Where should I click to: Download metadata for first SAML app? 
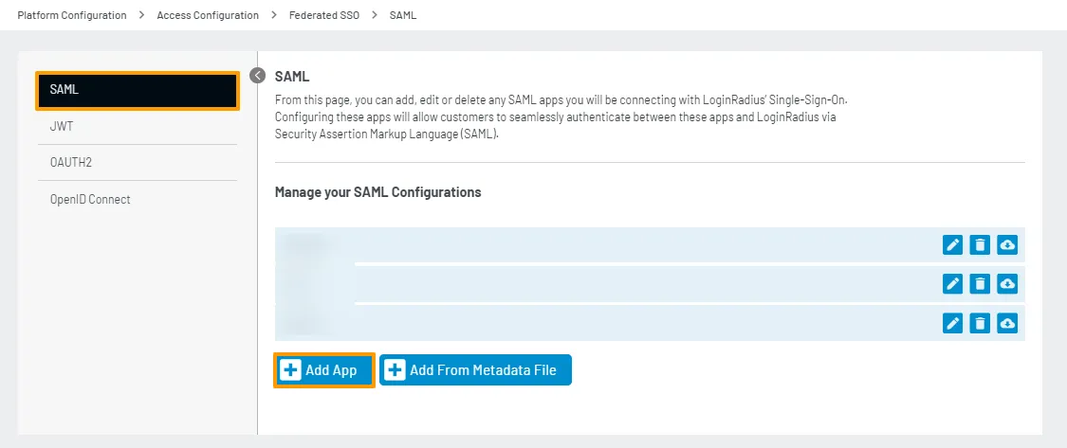1007,245
